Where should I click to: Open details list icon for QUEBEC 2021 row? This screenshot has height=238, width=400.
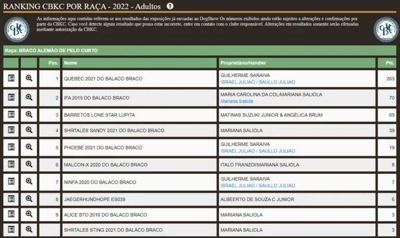coord(11,78)
